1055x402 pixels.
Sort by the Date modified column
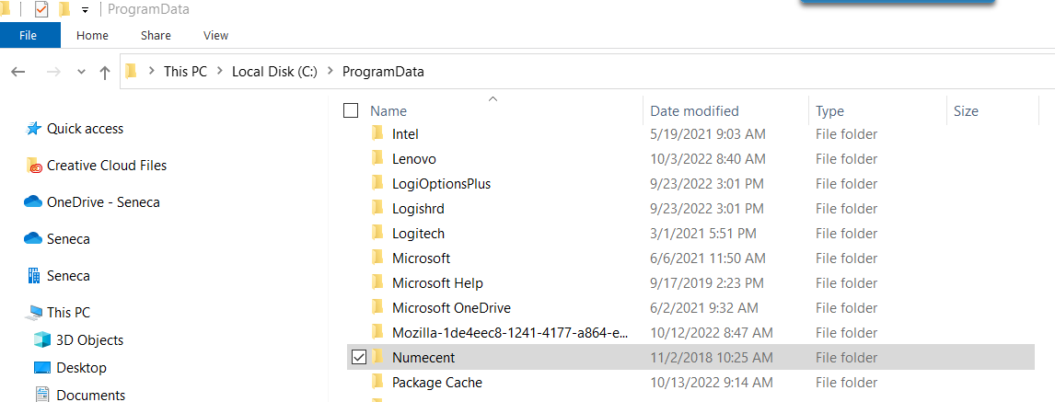pos(694,111)
